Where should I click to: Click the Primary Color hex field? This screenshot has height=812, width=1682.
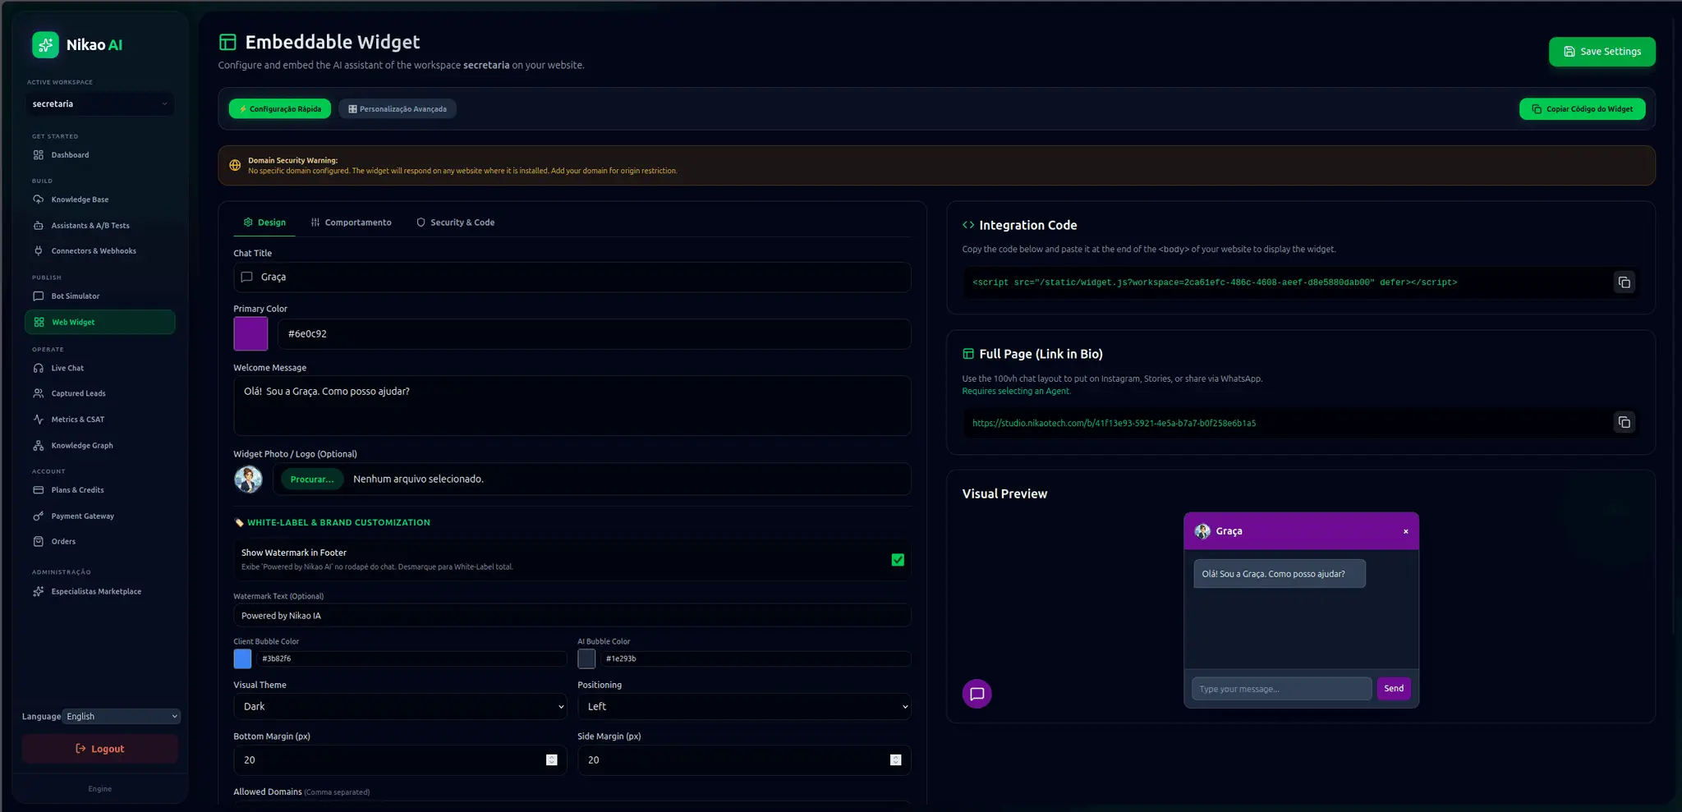pos(595,334)
